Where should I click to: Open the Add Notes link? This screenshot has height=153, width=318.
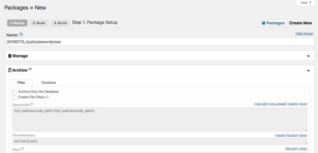click(304, 33)
